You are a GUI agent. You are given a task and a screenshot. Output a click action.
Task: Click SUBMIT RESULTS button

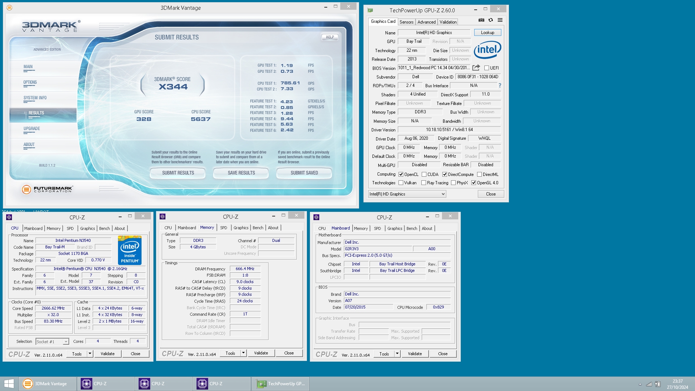point(178,173)
